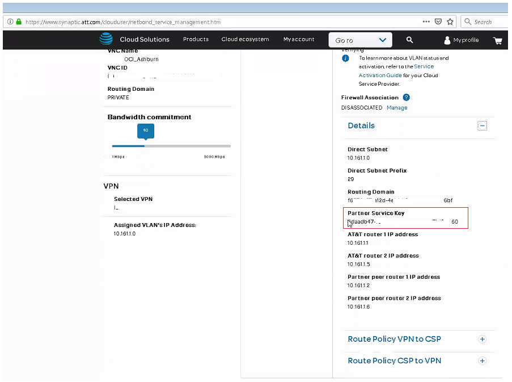Expand Route Policy VPN to CSP
512x382 pixels.
pos(482,339)
